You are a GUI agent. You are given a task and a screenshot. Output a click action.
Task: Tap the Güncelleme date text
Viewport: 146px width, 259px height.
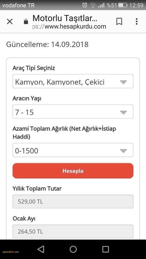point(47,45)
